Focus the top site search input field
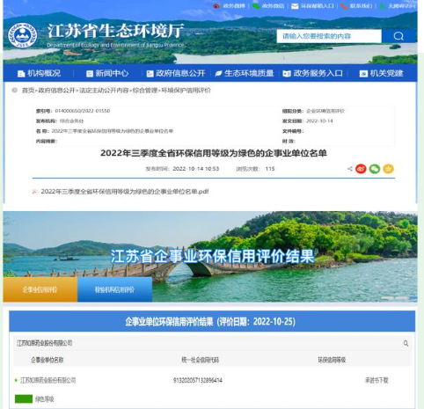 click(x=329, y=36)
